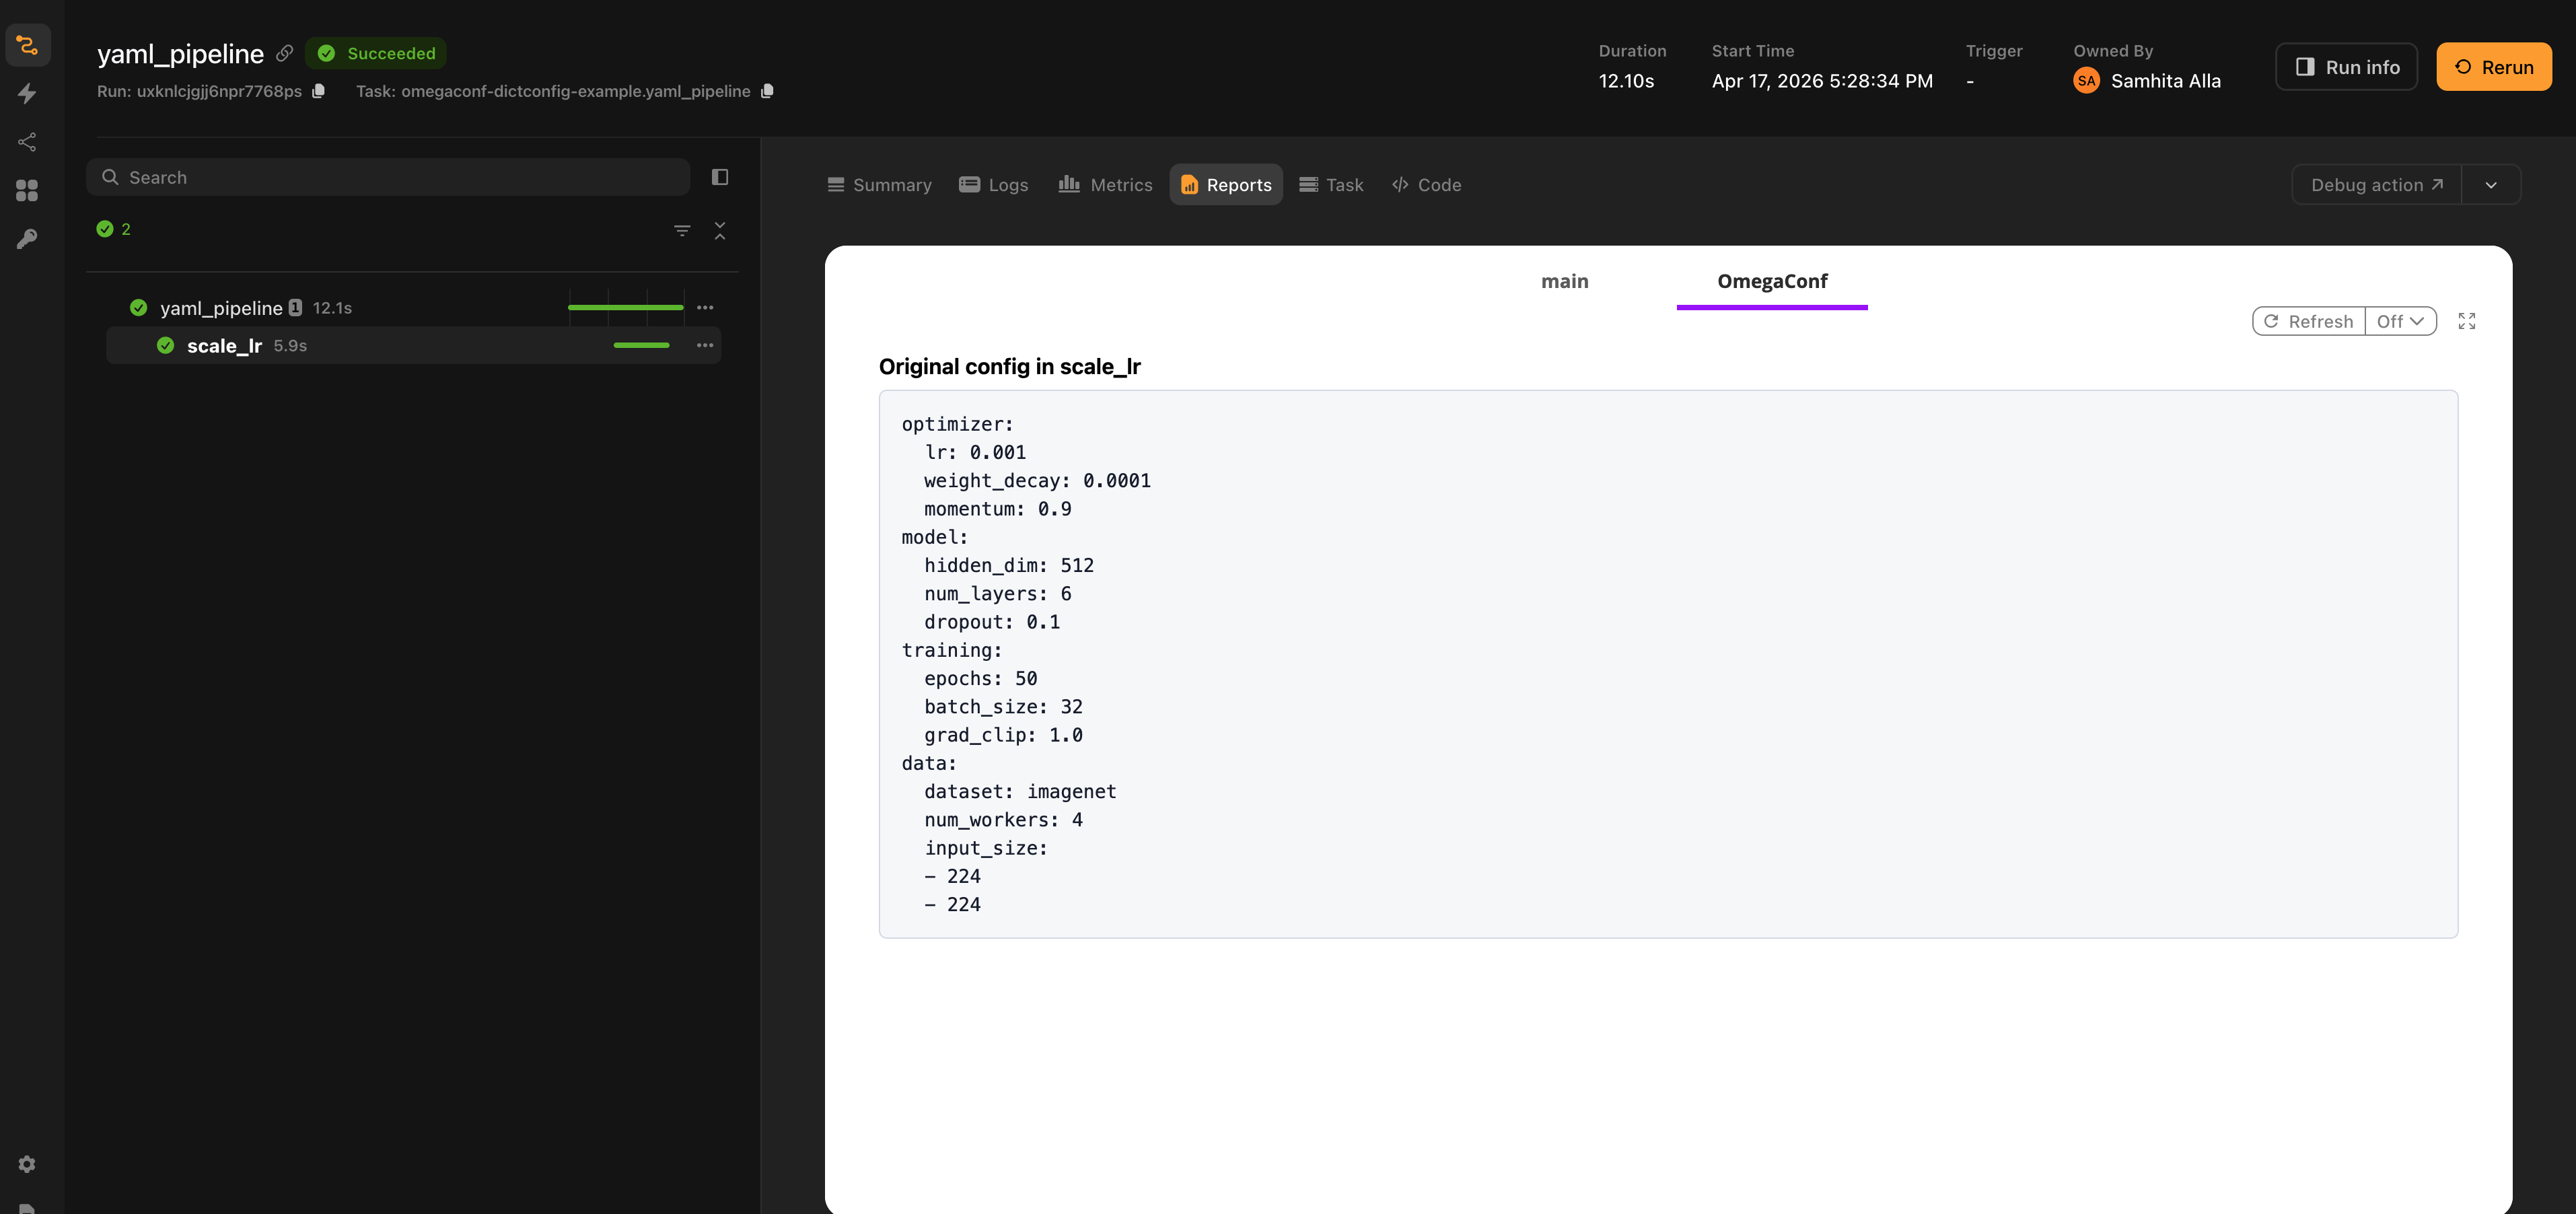
Task: Open Run info
Action: point(2346,66)
